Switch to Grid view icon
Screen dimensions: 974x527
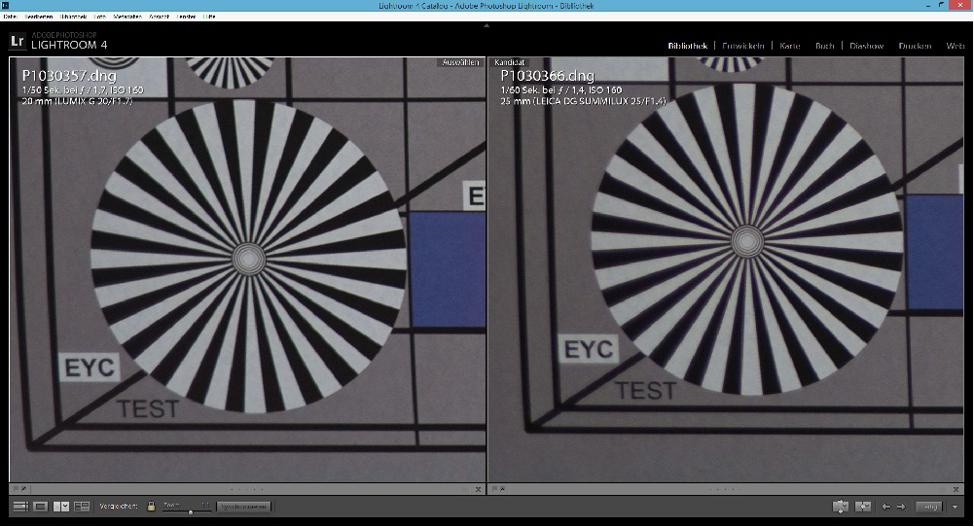(x=20, y=507)
